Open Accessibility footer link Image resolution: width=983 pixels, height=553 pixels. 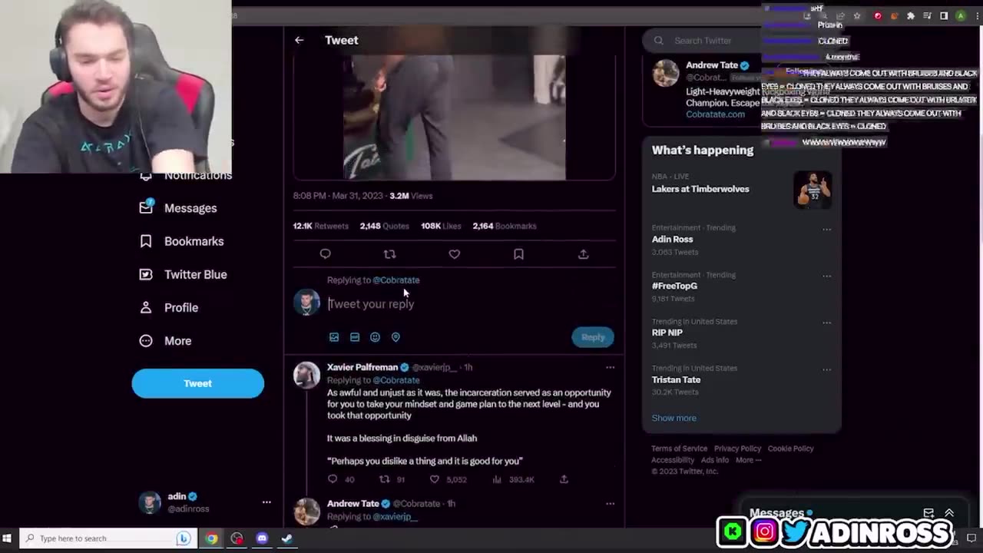(x=673, y=460)
